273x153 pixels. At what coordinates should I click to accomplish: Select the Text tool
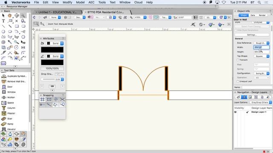3,21
